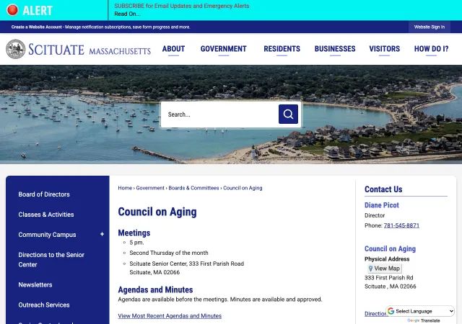Click the Diane Picot contact name

[382, 205]
